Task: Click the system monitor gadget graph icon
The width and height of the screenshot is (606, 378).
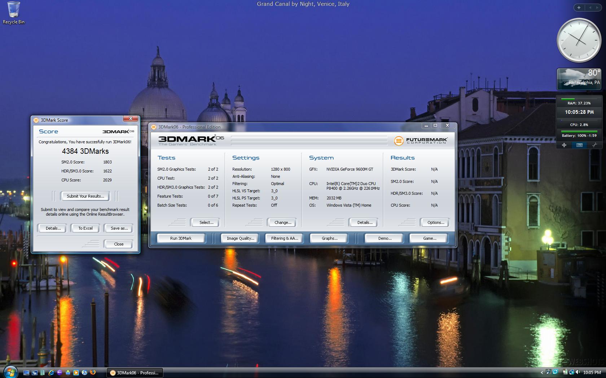Action: pos(579,145)
